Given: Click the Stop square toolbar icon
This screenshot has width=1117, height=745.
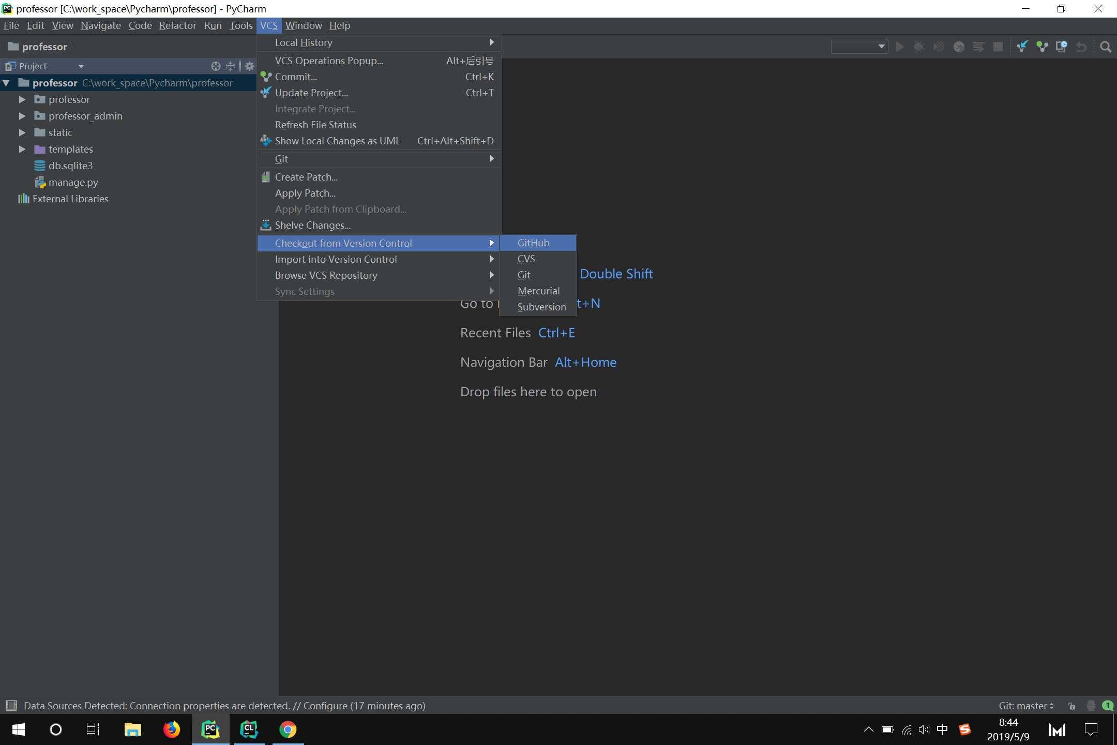Looking at the screenshot, I should click(998, 47).
